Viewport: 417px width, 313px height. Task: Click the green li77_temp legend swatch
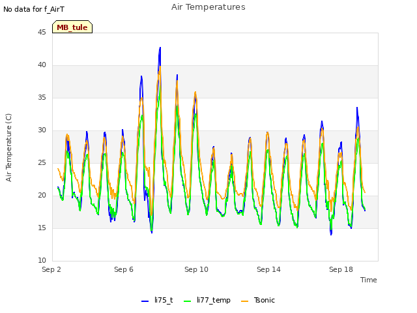(x=188, y=301)
